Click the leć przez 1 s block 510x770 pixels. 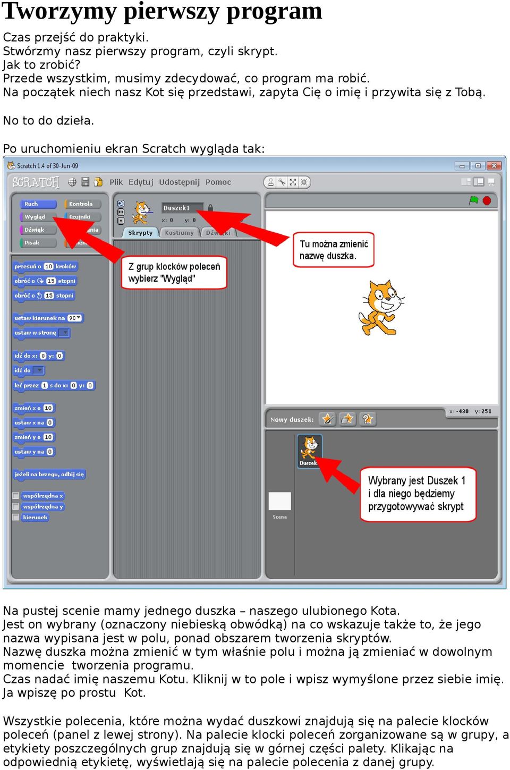point(54,385)
